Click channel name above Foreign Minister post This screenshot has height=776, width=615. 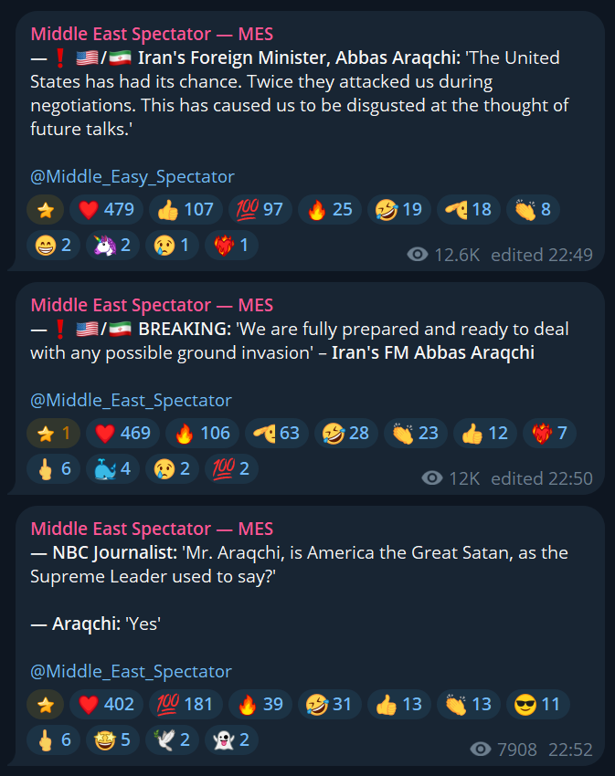tap(152, 34)
